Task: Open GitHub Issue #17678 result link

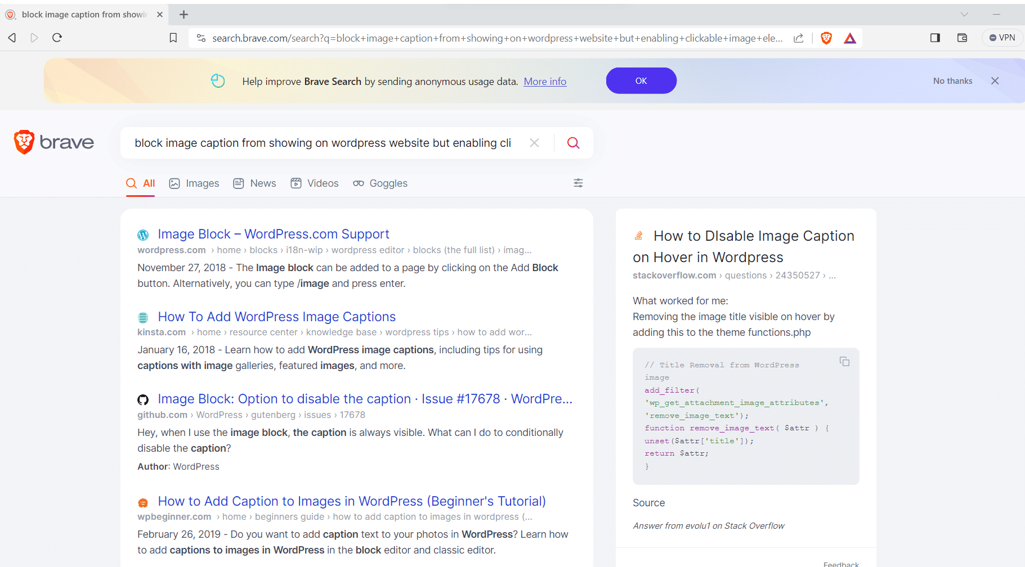Action: [365, 399]
